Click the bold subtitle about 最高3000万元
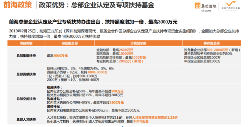Image resolution: width=248 pixels, height=127 pixels. (x=93, y=22)
